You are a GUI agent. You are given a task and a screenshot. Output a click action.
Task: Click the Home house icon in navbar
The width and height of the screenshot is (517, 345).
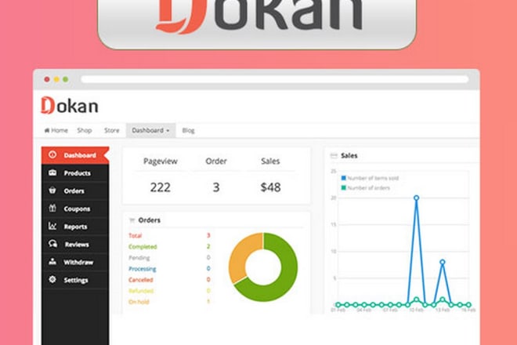coord(47,130)
